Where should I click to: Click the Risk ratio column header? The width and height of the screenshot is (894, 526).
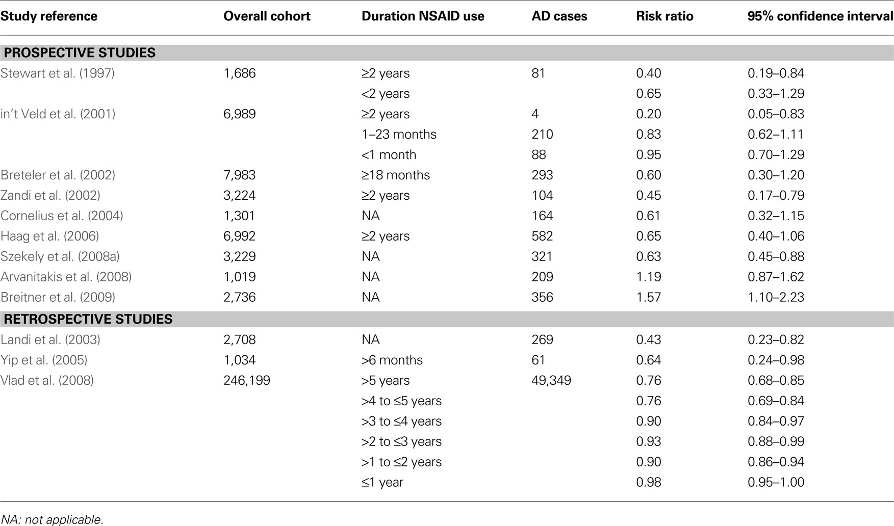point(665,16)
